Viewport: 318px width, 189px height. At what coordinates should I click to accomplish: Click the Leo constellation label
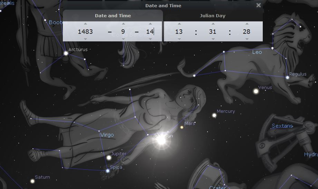coord(257,52)
